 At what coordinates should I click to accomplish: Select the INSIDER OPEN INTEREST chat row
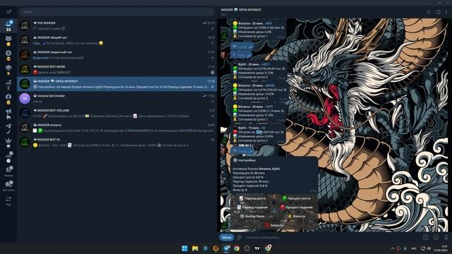click(x=117, y=84)
